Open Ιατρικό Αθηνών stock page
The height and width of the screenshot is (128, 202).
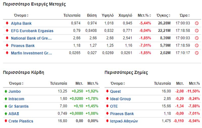(x=124, y=121)
